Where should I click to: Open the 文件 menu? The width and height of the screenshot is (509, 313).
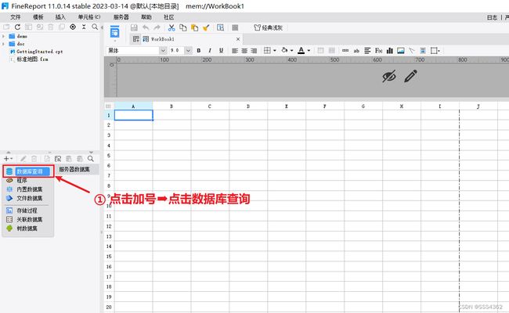15,17
